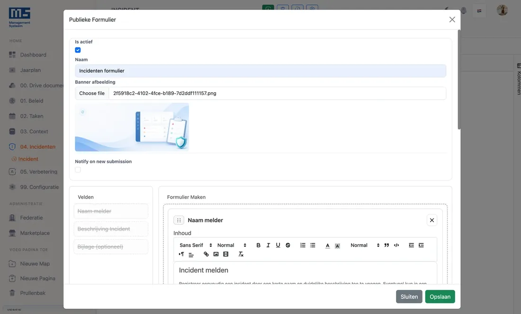The height and width of the screenshot is (314, 521).
Task: Uncheck the Is actief checkbox
Action: click(78, 50)
